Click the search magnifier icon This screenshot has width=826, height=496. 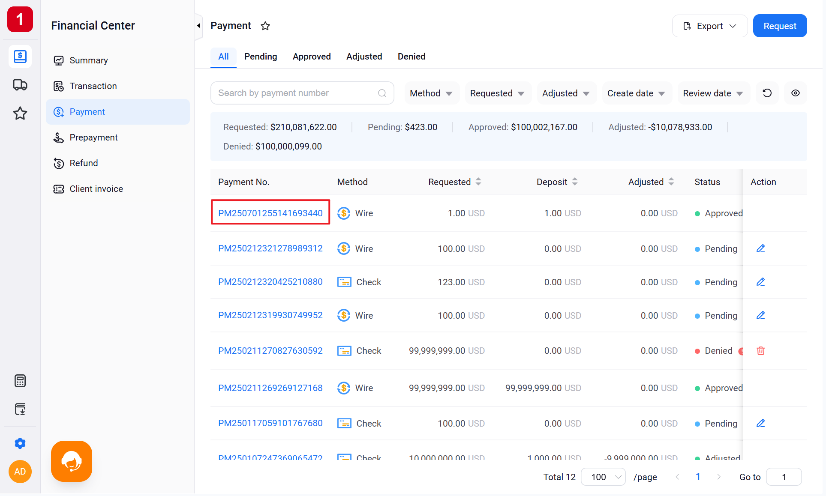tap(382, 93)
